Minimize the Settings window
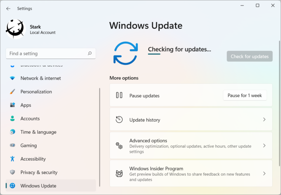This screenshot has height=195, width=281. (242, 6)
